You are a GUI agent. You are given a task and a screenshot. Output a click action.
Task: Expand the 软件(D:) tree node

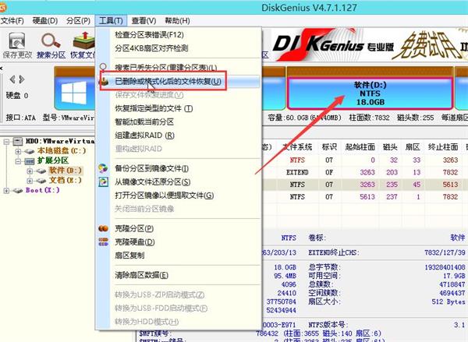(30, 171)
